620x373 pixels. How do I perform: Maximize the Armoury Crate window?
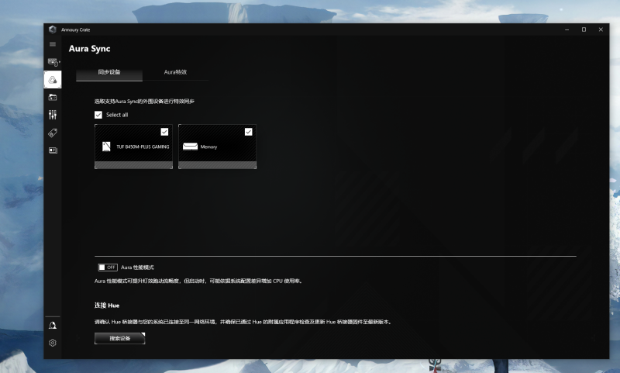[584, 29]
